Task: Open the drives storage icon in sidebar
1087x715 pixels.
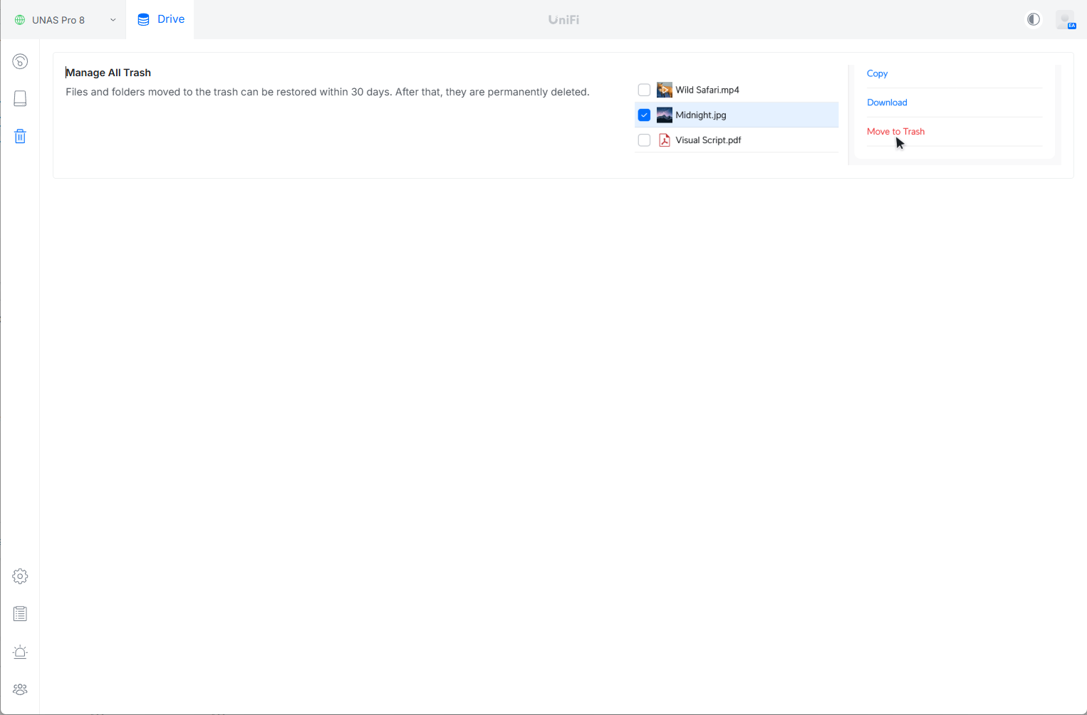Action: point(20,98)
